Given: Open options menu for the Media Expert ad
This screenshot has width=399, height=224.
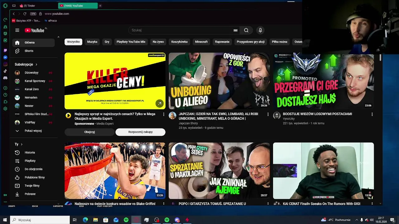Looking at the screenshot, I should click(164, 114).
